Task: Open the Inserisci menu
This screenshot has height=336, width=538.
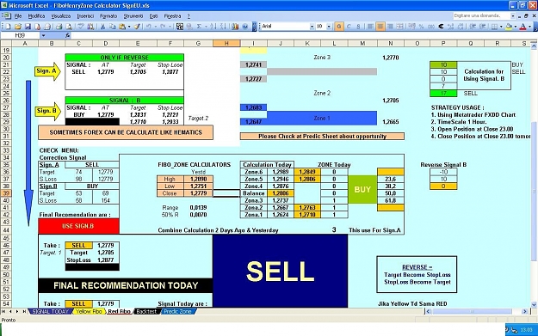Action: (x=85, y=16)
